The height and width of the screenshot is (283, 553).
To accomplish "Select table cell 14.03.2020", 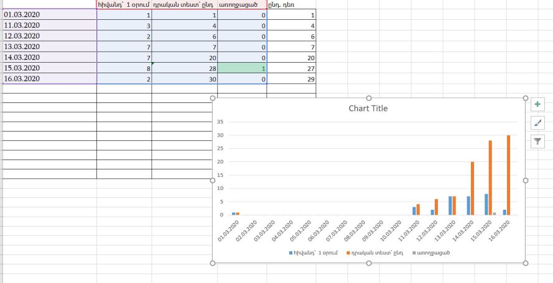I will (x=49, y=57).
